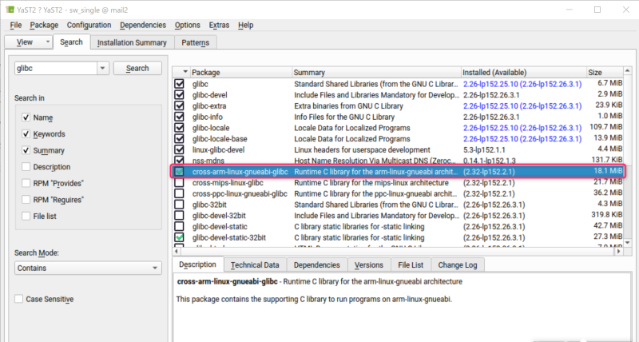Toggle status checkbox for glibc package
The width and height of the screenshot is (639, 342).
pos(179,84)
